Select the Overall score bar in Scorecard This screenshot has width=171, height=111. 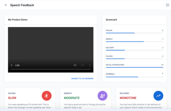click(135, 77)
